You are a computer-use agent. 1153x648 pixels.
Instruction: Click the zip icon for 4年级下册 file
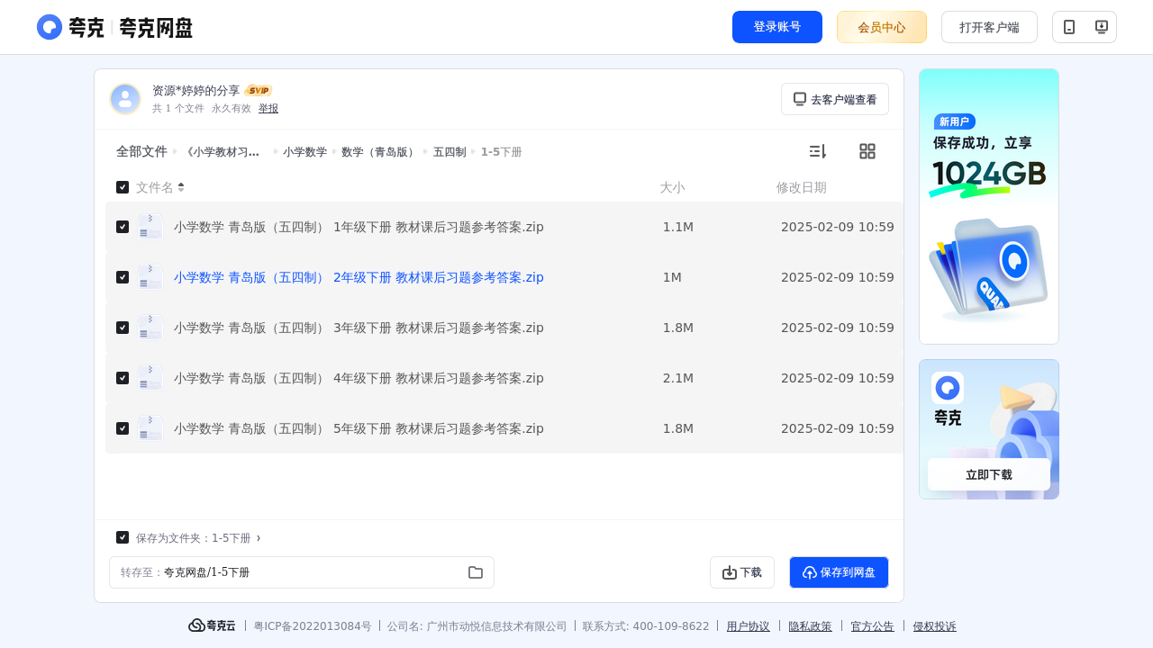(150, 378)
